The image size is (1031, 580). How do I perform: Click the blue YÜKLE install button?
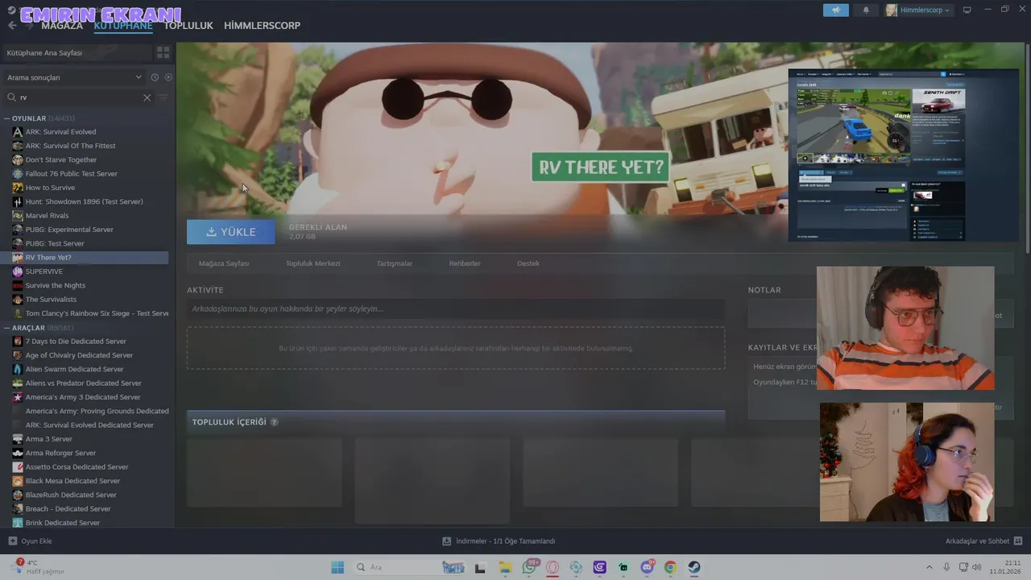(231, 232)
